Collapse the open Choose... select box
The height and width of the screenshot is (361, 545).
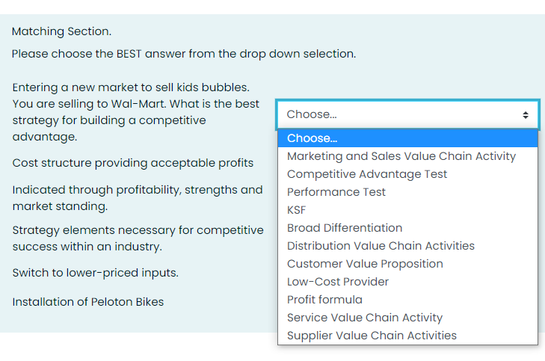tap(406, 114)
